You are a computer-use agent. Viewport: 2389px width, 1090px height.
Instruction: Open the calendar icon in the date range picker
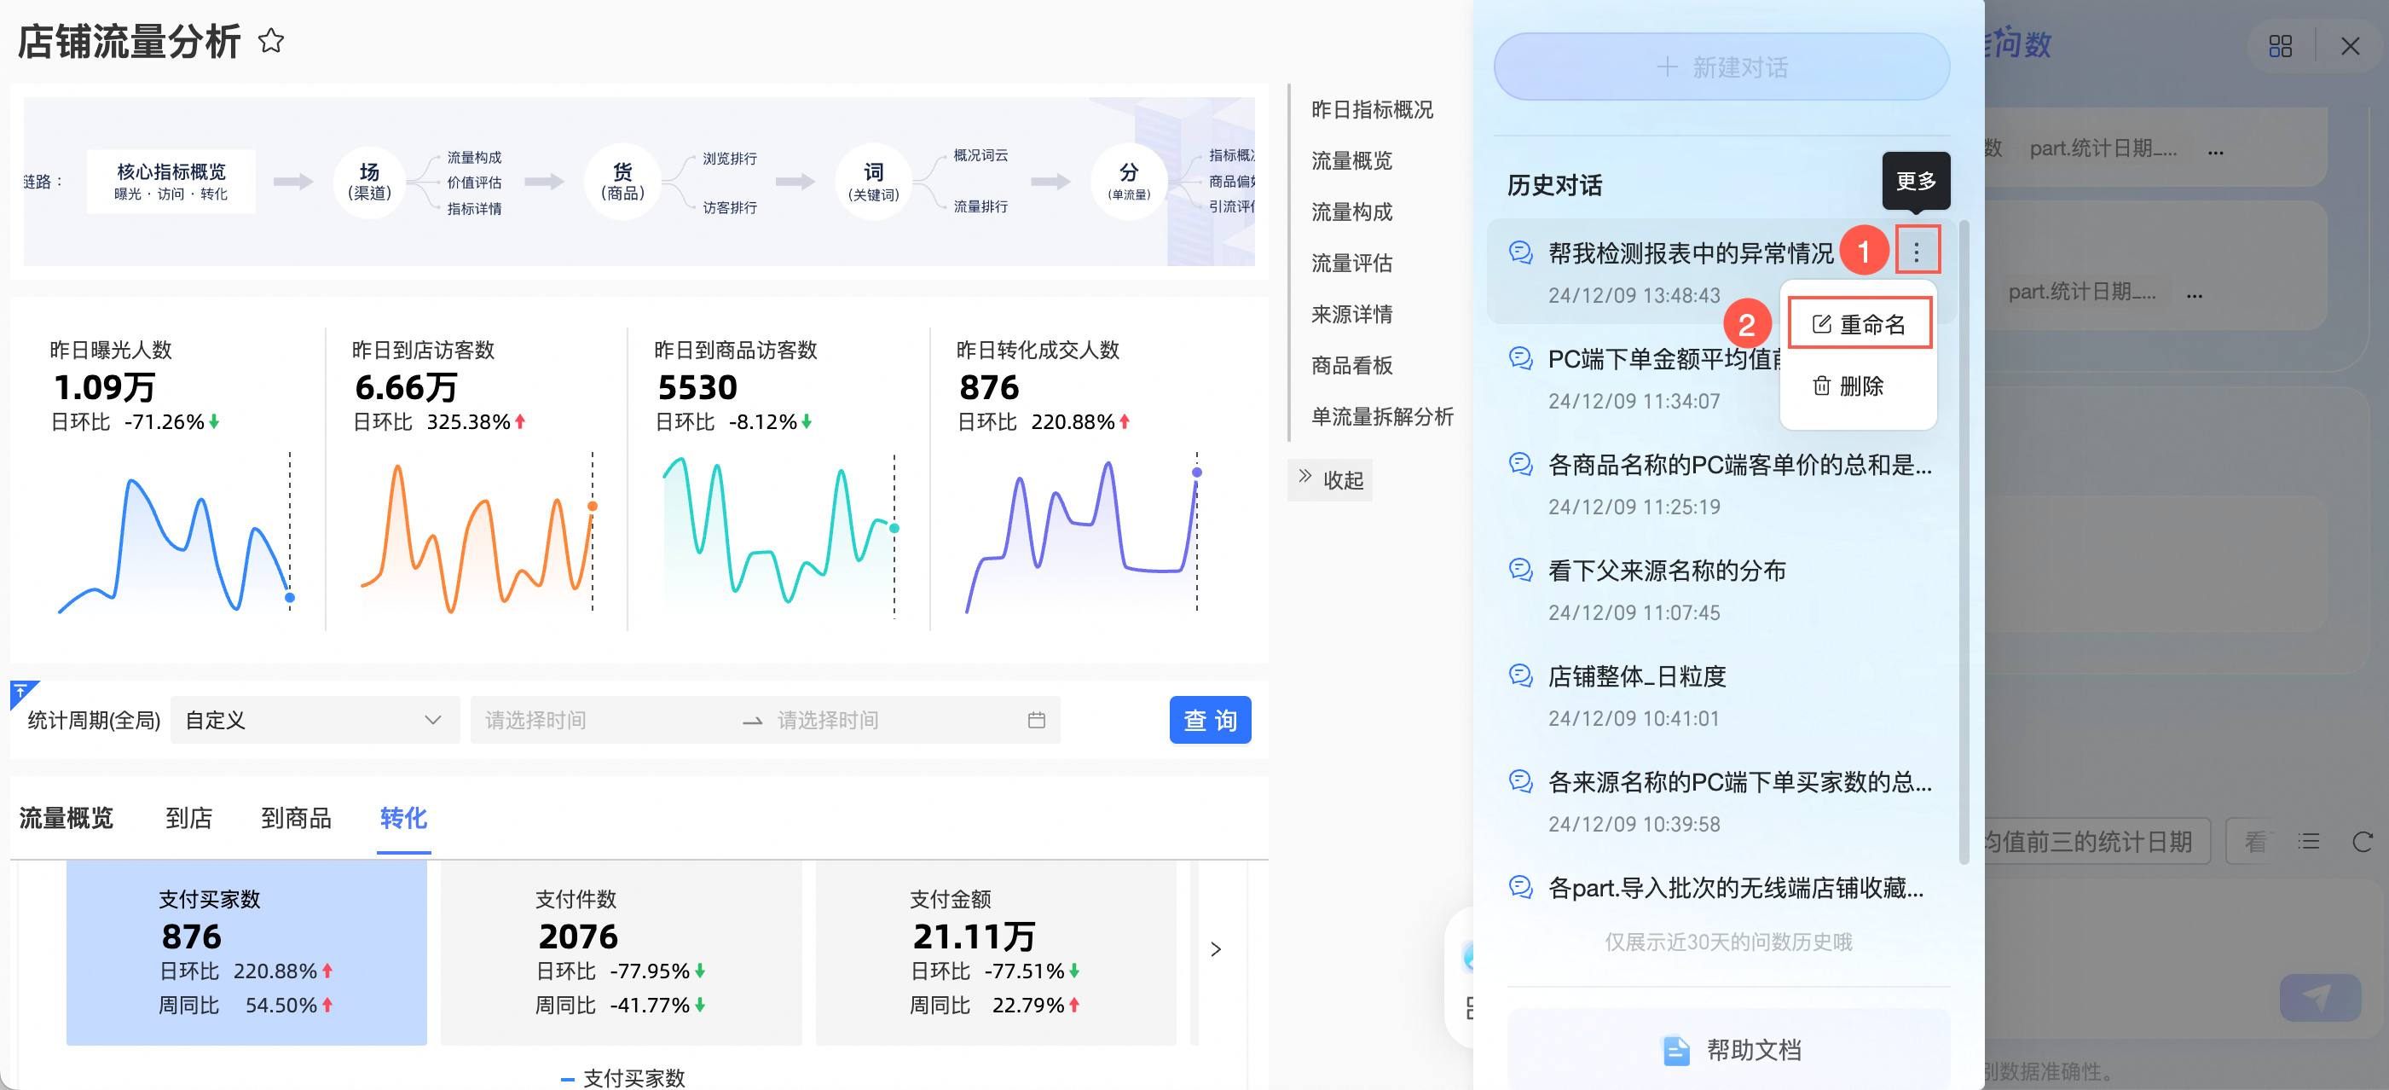[1036, 720]
